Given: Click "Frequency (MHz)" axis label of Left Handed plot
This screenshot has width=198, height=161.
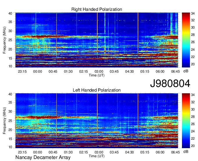Looking at the screenshot, I should 5,121.
